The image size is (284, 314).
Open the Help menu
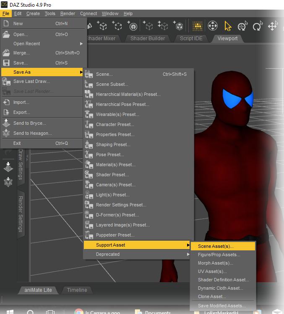pos(128,13)
